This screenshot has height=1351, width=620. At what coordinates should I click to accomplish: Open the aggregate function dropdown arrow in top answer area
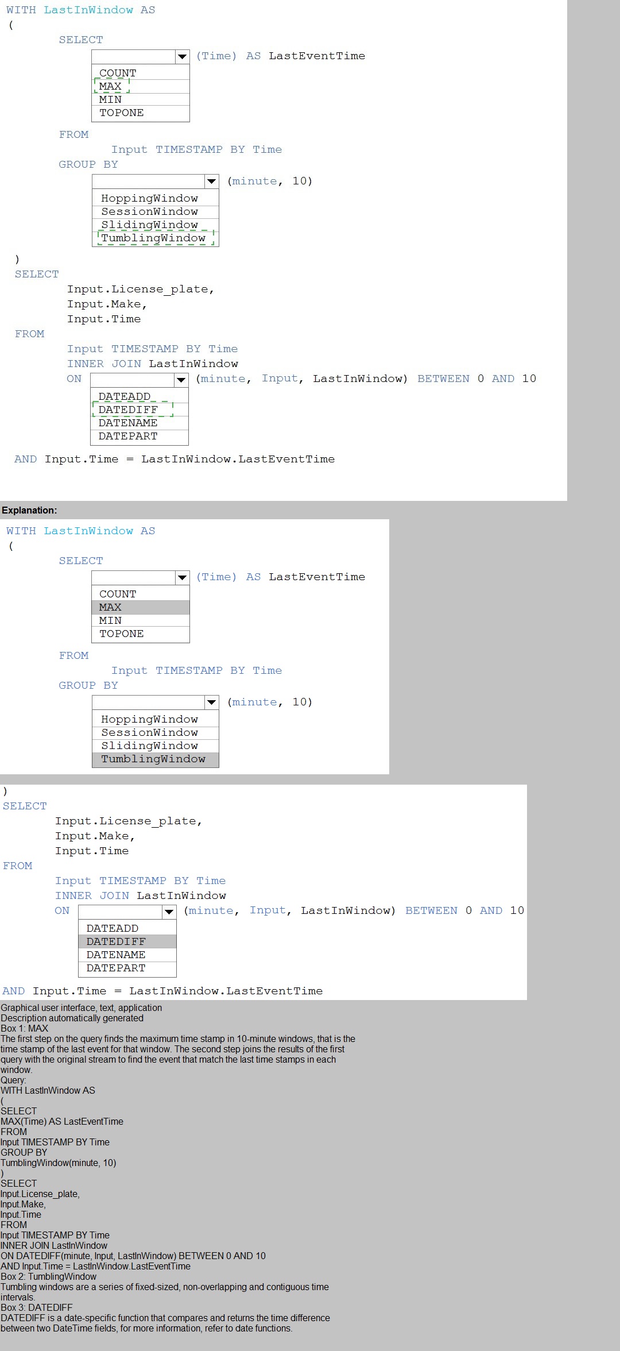[182, 56]
